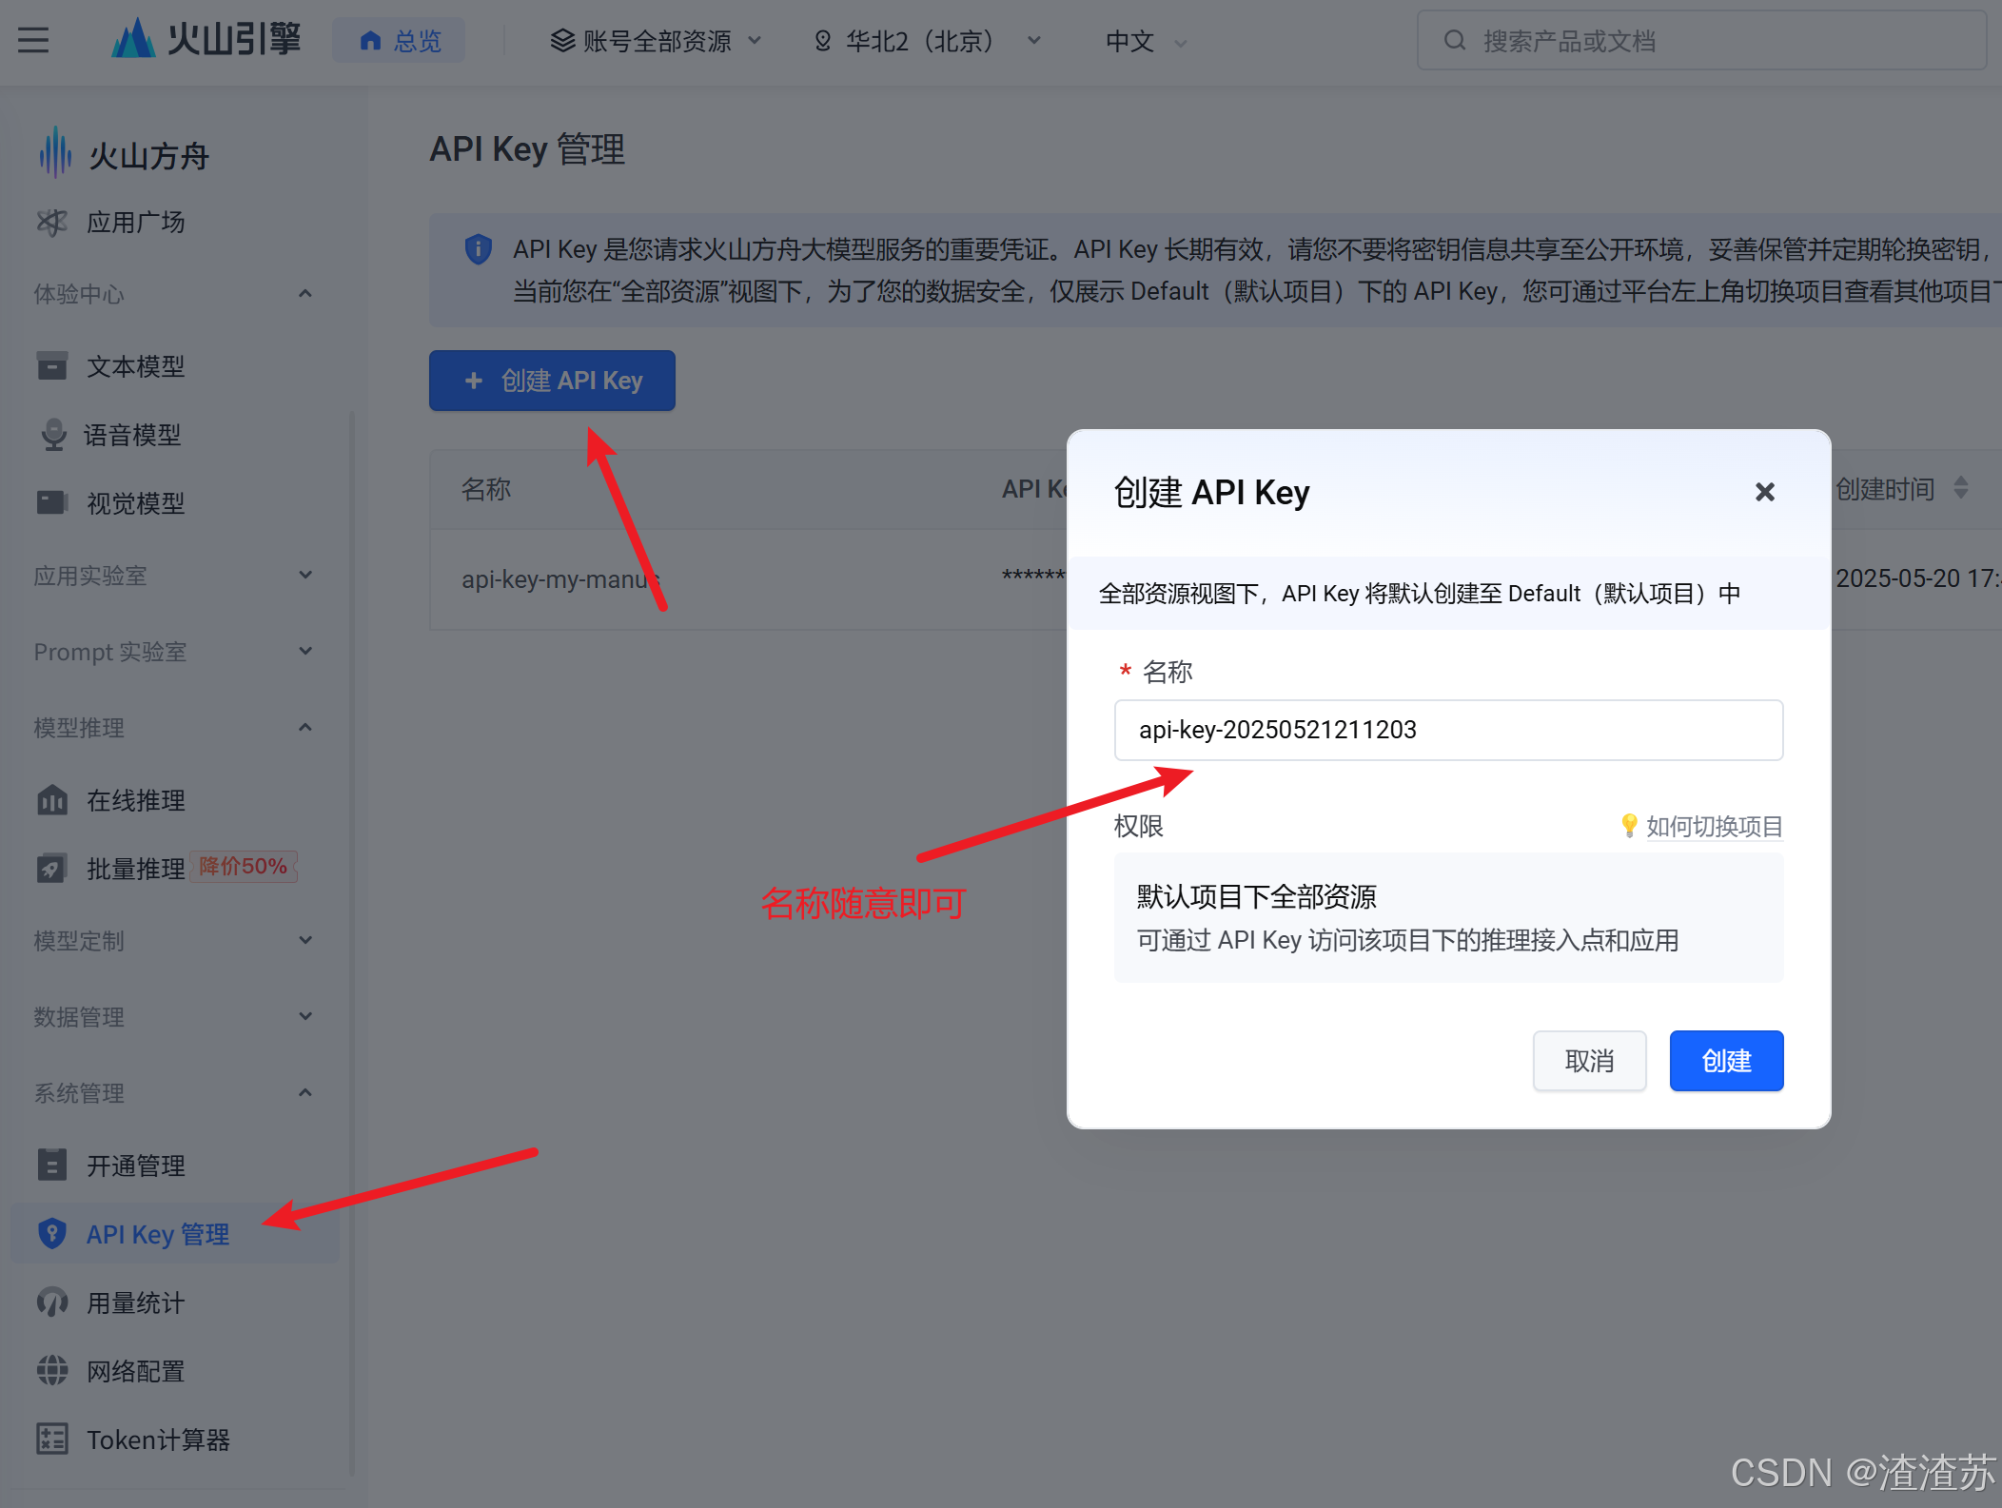Click the 视觉模型 icon
Viewport: 2002px width, 1508px height.
pos(52,502)
